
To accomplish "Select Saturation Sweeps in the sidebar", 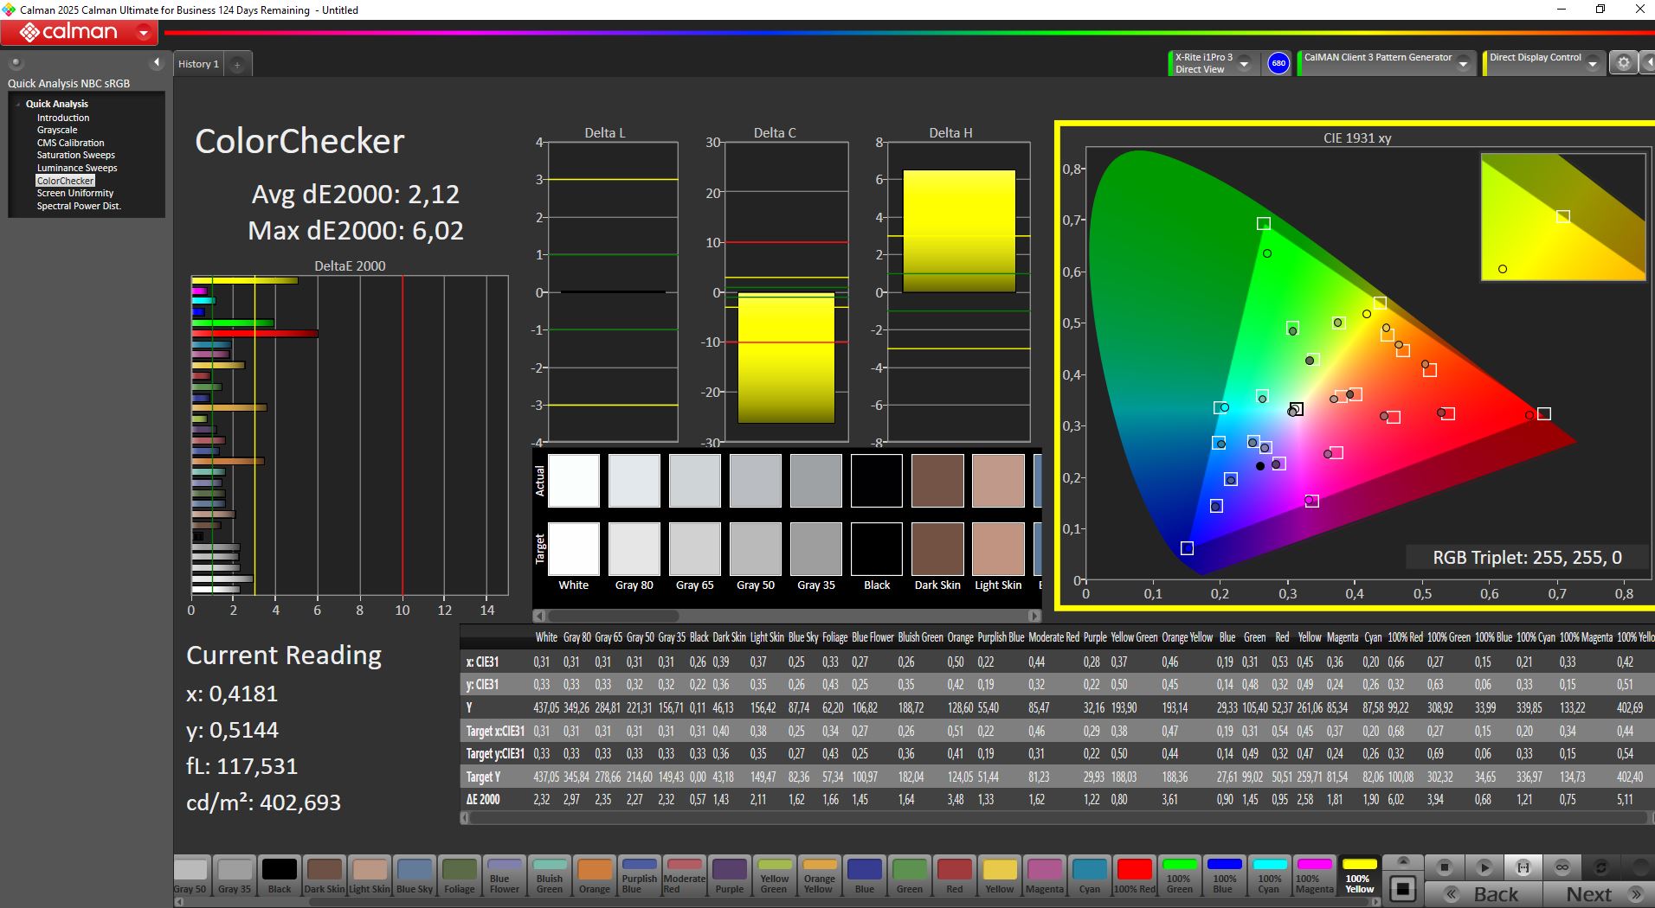I will (x=75, y=155).
